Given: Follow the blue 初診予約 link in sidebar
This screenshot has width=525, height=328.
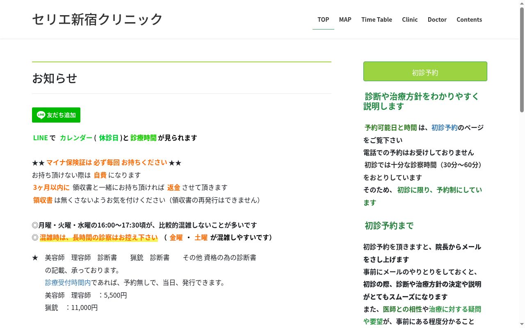Looking at the screenshot, I should 444,128.
